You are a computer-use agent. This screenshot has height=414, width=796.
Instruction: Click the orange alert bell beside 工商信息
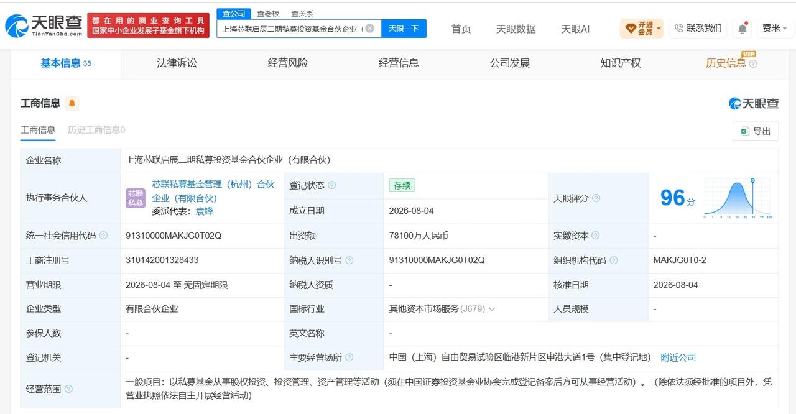click(x=72, y=103)
